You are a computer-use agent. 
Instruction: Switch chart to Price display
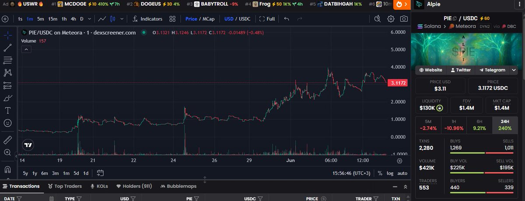click(191, 19)
